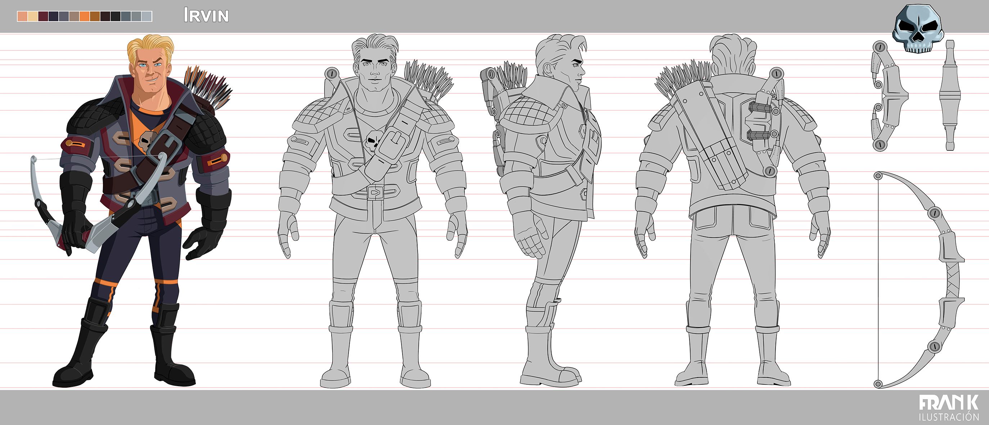Select the grayscale front-view character turnaround
Image resolution: width=989 pixels, height=425 pixels.
[373, 211]
